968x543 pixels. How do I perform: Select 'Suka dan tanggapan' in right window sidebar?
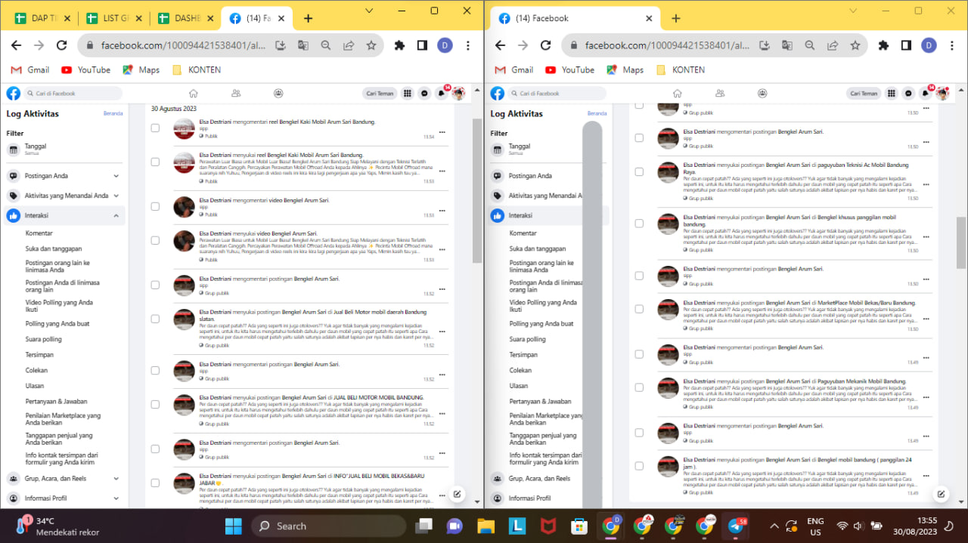(538, 248)
